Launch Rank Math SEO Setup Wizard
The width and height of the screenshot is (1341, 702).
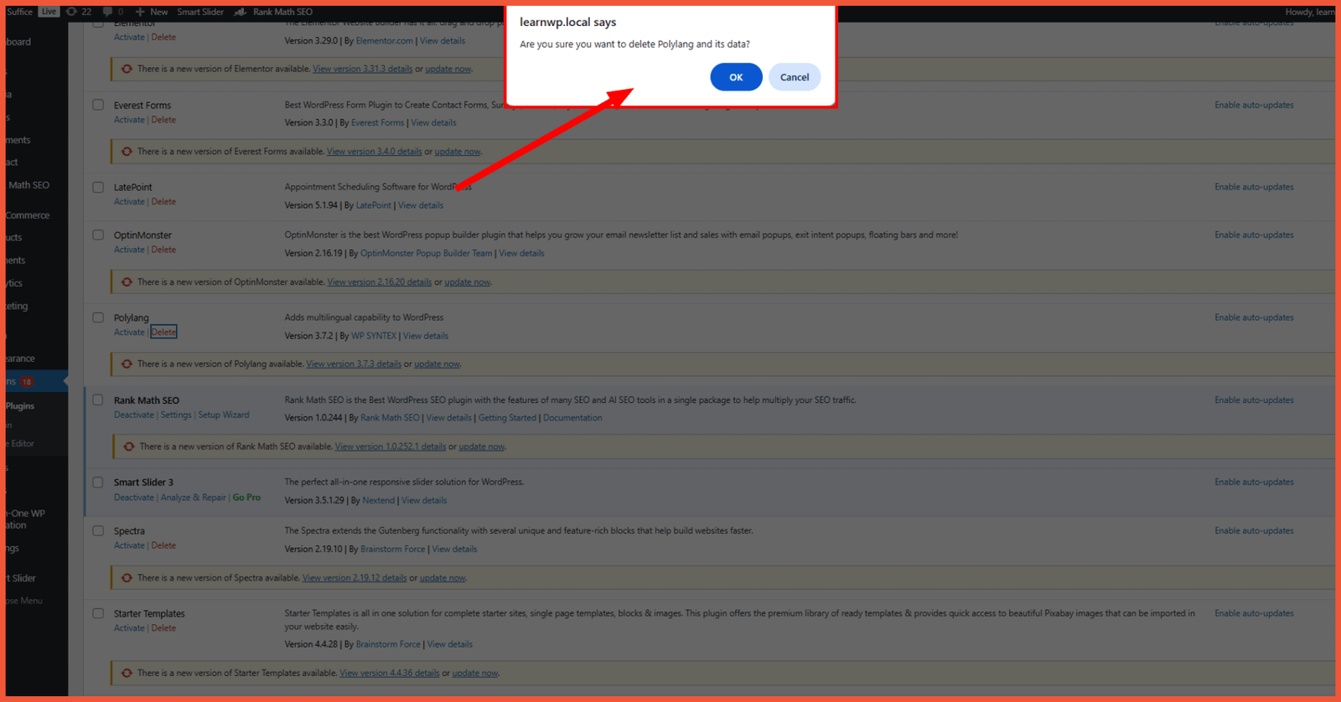pyautogui.click(x=224, y=415)
